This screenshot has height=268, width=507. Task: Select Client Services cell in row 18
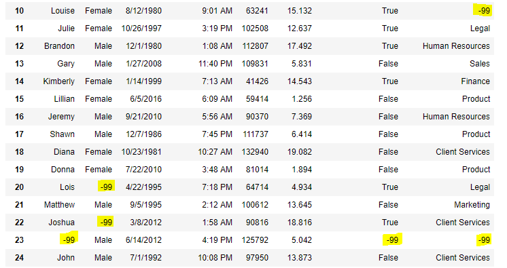tap(463, 152)
